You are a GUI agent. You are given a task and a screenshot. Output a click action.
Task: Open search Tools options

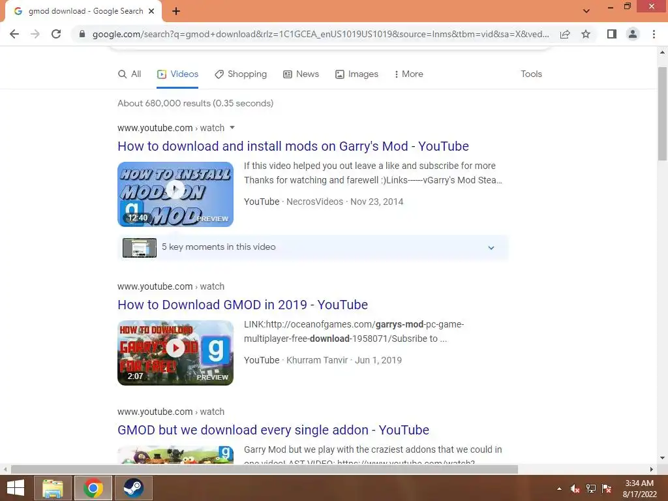pos(531,74)
